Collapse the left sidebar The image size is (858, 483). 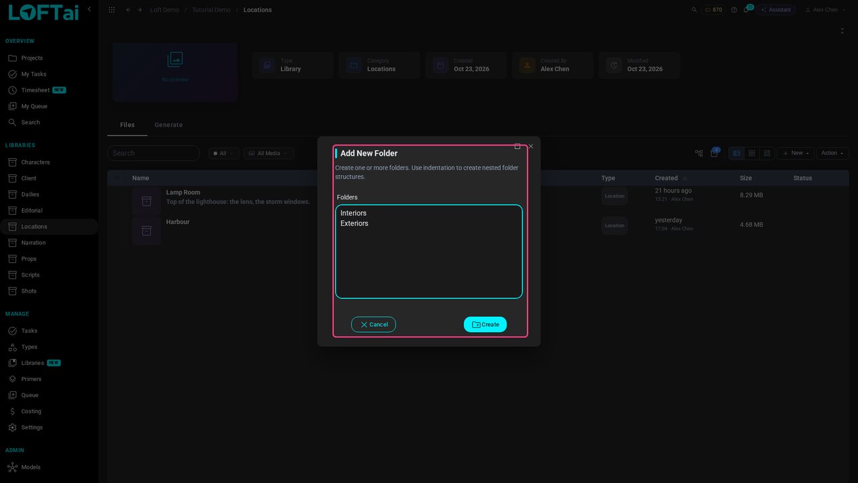89,9
